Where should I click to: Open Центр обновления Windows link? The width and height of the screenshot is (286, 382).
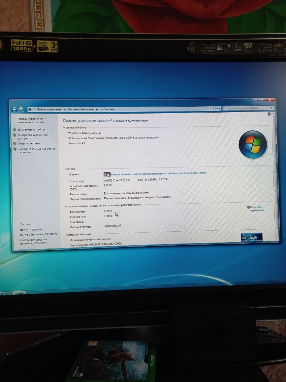pos(38,234)
